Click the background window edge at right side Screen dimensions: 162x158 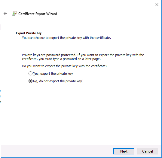point(162,79)
